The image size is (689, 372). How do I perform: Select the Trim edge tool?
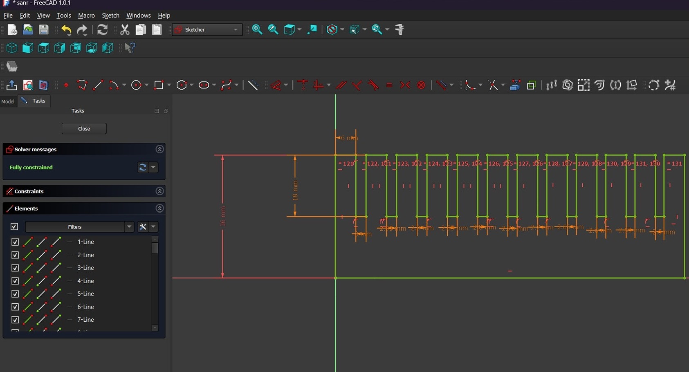tap(493, 85)
